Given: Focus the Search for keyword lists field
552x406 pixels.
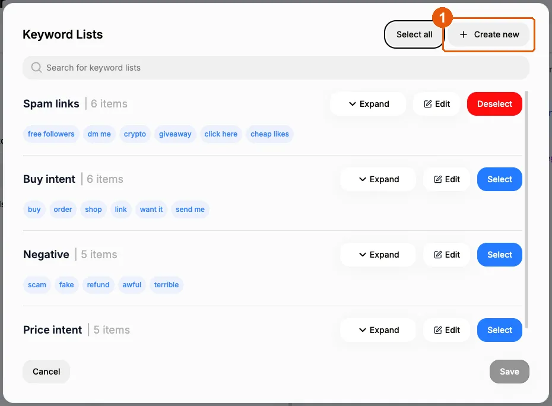Looking at the screenshot, I should [275, 68].
